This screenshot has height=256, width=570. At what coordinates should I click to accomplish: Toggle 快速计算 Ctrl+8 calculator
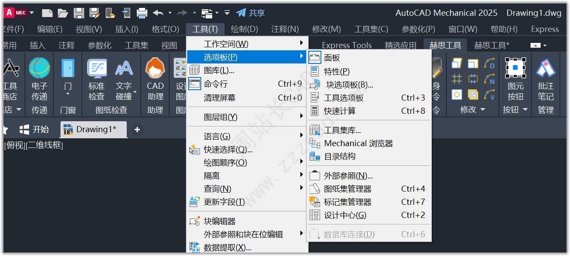pos(369,111)
